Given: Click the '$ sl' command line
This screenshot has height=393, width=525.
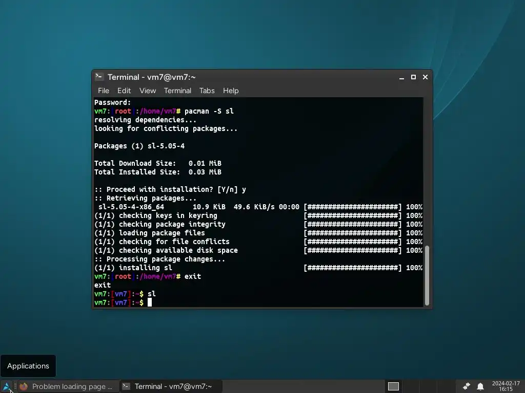Looking at the screenshot, I should (x=125, y=294).
